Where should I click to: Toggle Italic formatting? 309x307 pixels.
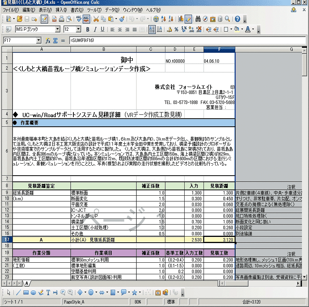pyautogui.click(x=95, y=30)
